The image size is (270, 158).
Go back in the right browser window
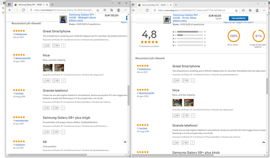coord(134,10)
